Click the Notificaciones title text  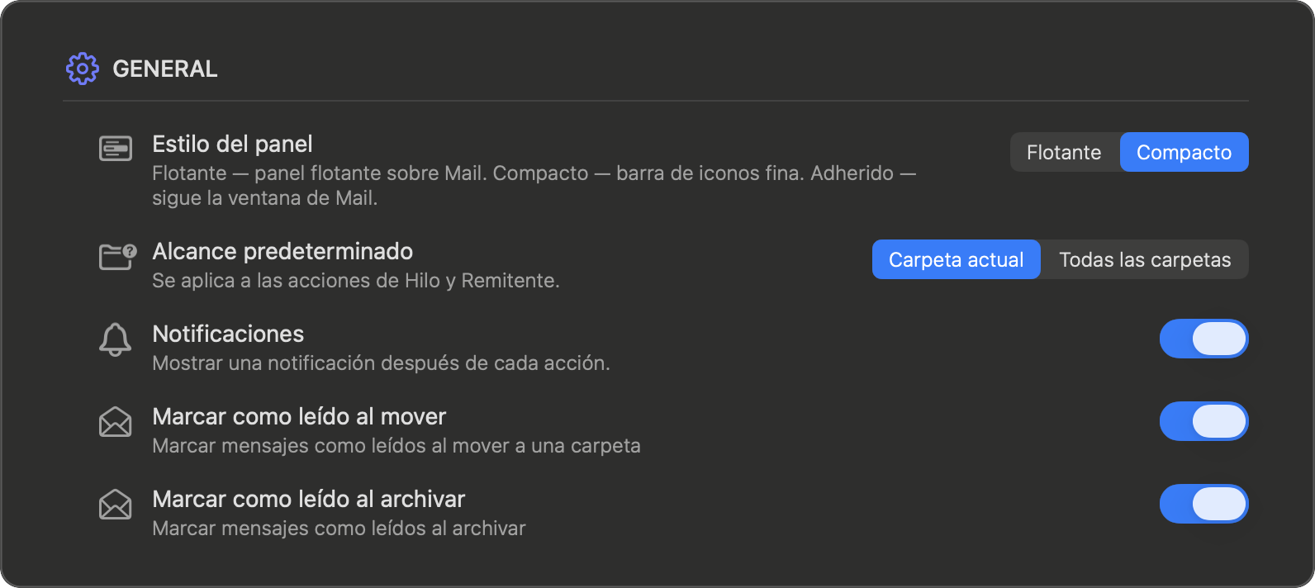point(228,334)
